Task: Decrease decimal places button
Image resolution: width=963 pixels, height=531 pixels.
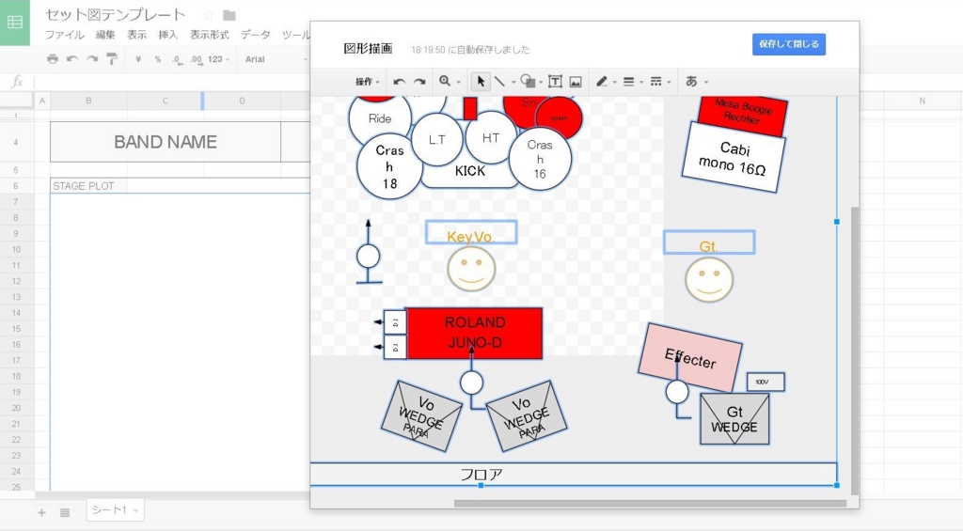Action: pyautogui.click(x=177, y=59)
